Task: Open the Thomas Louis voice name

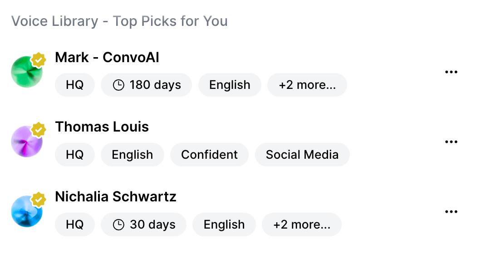Action: pyautogui.click(x=102, y=127)
